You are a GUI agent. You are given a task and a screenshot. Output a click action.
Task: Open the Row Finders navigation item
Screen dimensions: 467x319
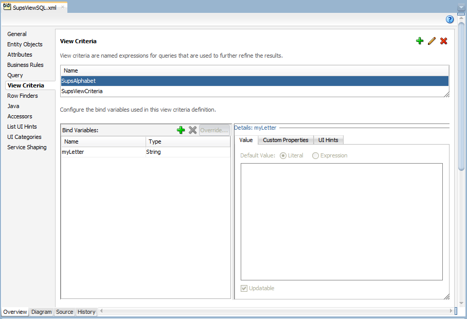point(23,96)
